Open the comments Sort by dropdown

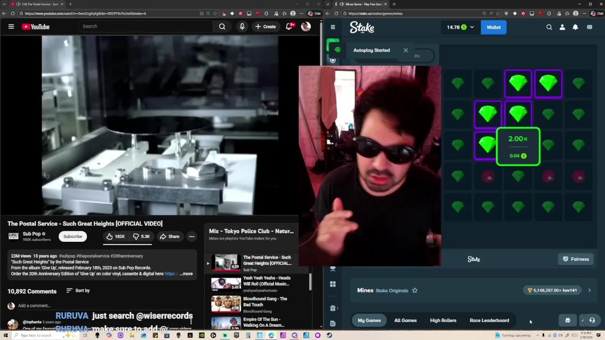[78, 290]
